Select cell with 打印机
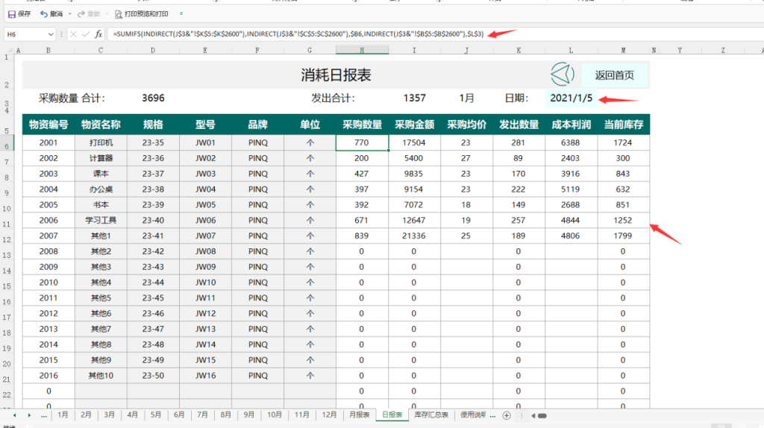Image resolution: width=764 pixels, height=428 pixels. pyautogui.click(x=101, y=142)
